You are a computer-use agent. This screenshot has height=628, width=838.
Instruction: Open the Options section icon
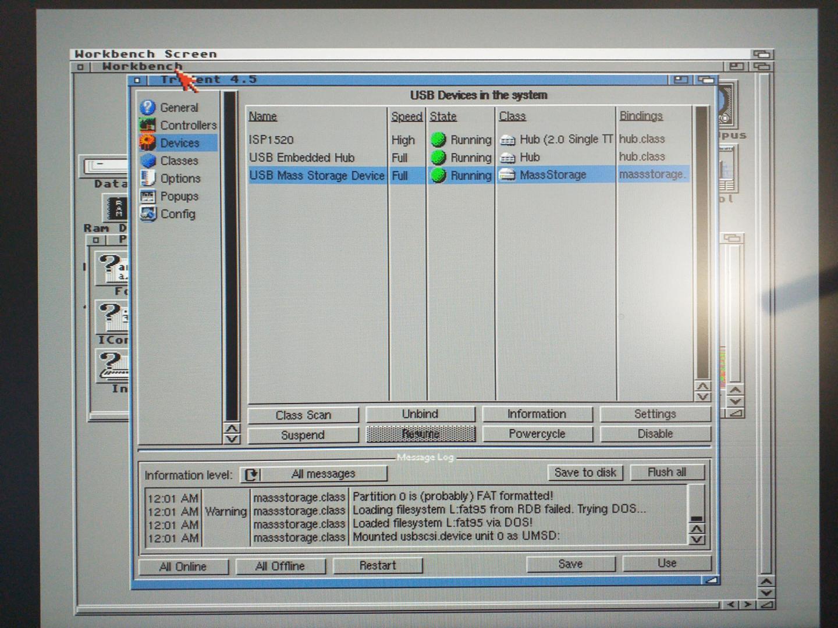(148, 179)
